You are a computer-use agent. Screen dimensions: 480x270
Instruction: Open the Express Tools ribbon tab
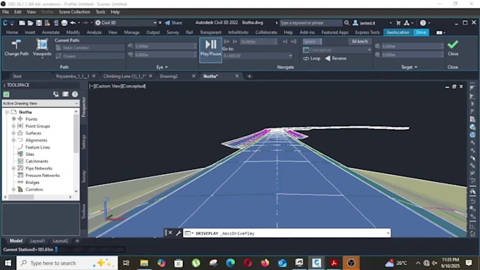[367, 32]
